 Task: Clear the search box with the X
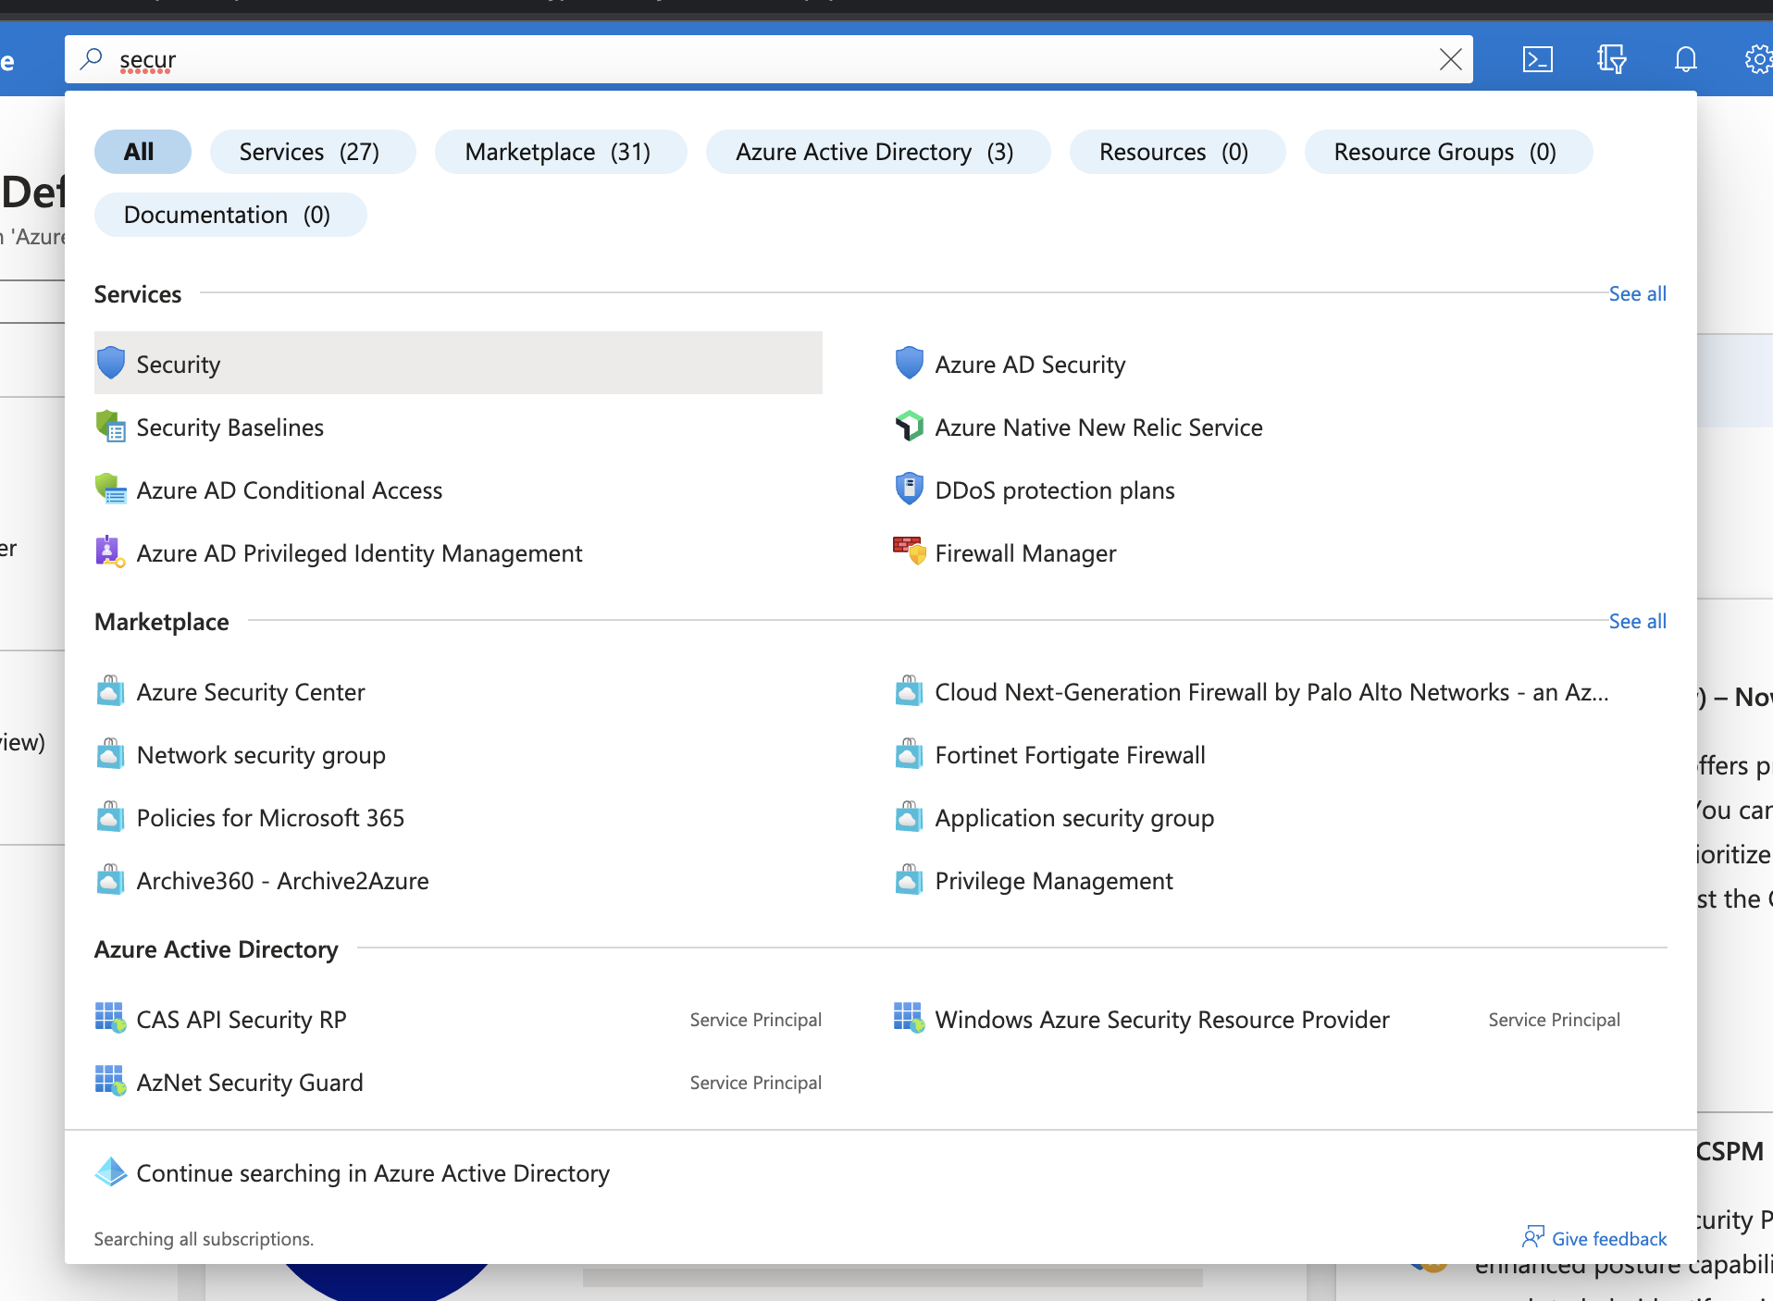(x=1450, y=60)
